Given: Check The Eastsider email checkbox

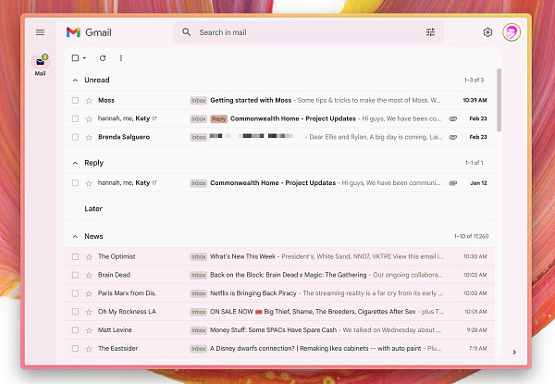Looking at the screenshot, I should point(75,349).
